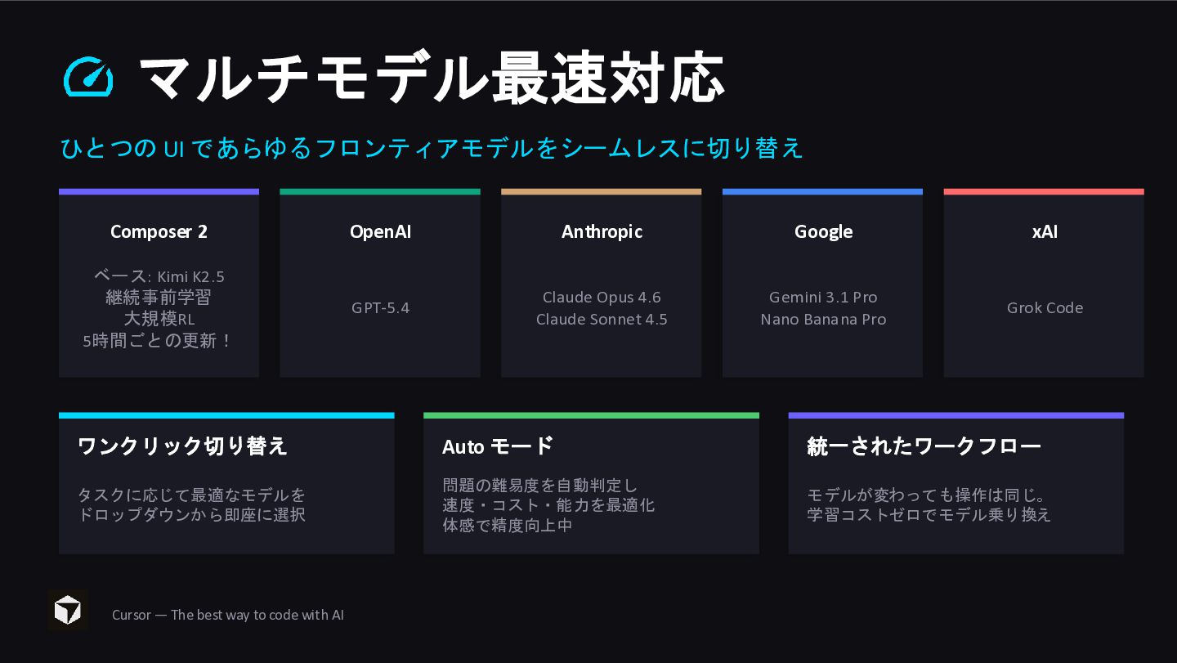Click the ドロップダウンから即座に選択 line
The image size is (1177, 663).
pos(191,515)
